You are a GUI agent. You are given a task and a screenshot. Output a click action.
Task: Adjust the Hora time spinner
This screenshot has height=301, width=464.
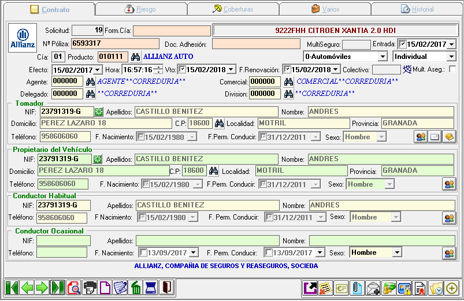tap(159, 70)
